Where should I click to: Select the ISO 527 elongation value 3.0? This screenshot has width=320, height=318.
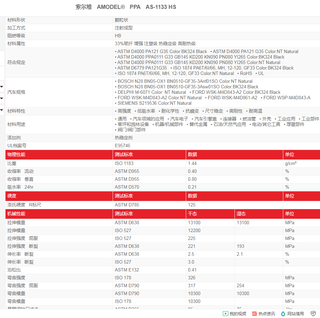click(191, 262)
